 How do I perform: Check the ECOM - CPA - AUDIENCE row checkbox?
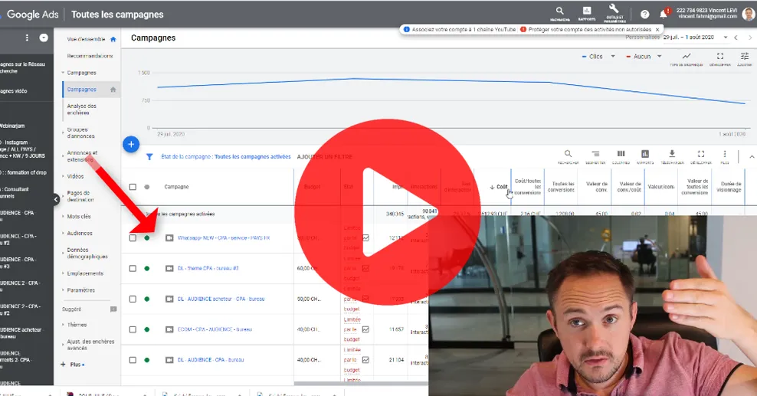pyautogui.click(x=133, y=329)
